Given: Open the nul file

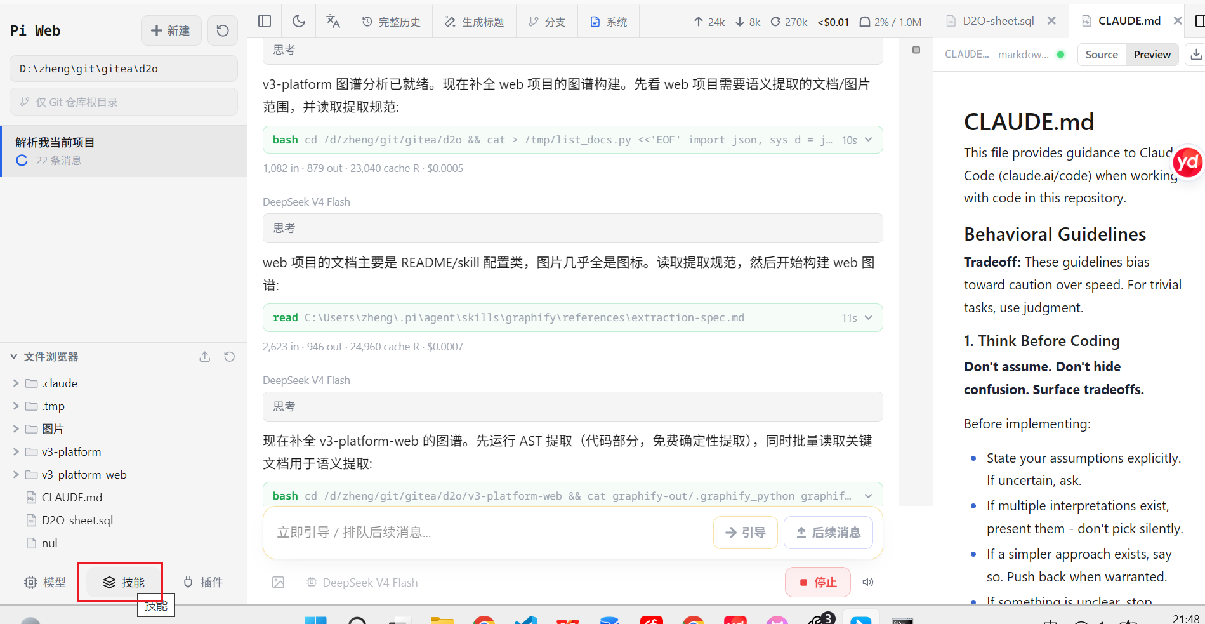Looking at the screenshot, I should tap(49, 543).
